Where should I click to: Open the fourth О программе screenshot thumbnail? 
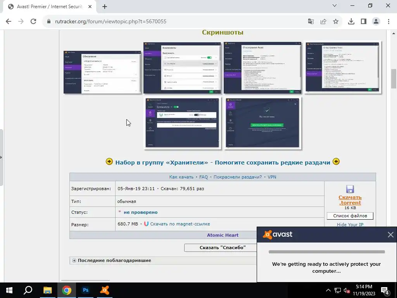tap(343, 67)
